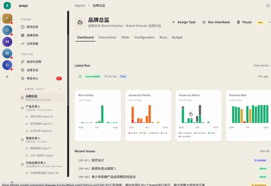Viewport: 271px width, 186px height.
Task: Open the 始 workspace avatar
Action: [7, 54]
